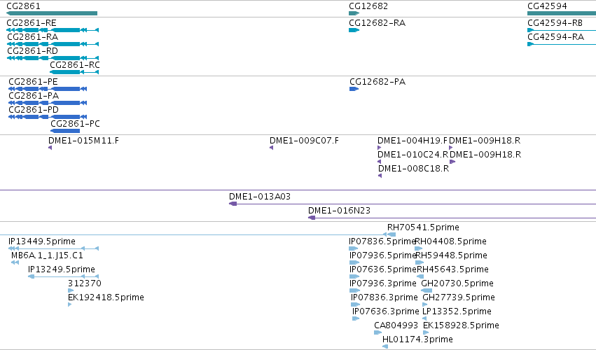Click the CG2861-RC transcript glyph

74,72
